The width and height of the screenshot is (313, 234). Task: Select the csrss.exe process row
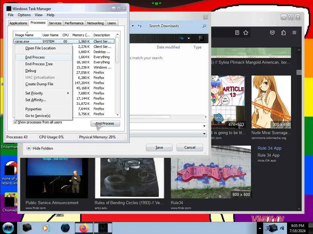point(64,41)
